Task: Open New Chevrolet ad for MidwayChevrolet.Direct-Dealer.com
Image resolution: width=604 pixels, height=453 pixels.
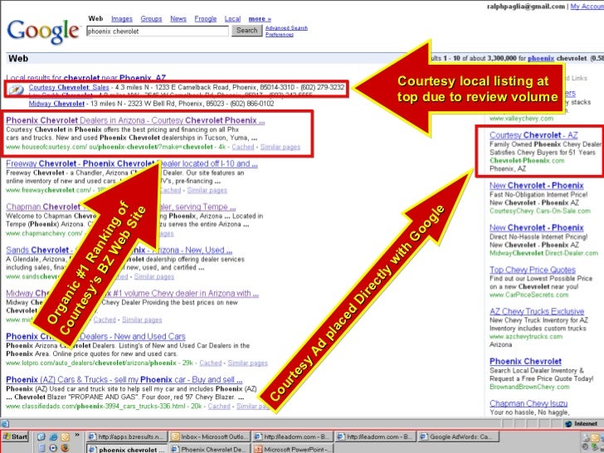Action: click(536, 227)
